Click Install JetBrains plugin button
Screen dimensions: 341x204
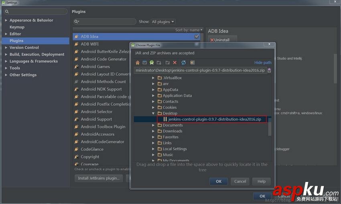point(99,178)
